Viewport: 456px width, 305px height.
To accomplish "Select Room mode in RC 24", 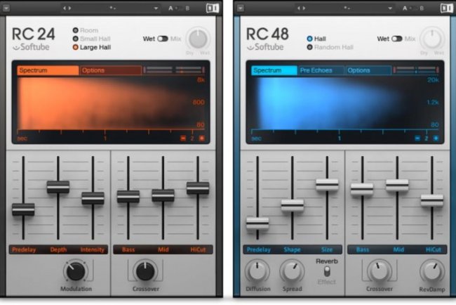I will (x=86, y=30).
